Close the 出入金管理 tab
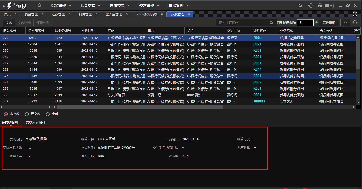 pyautogui.click(x=126, y=14)
